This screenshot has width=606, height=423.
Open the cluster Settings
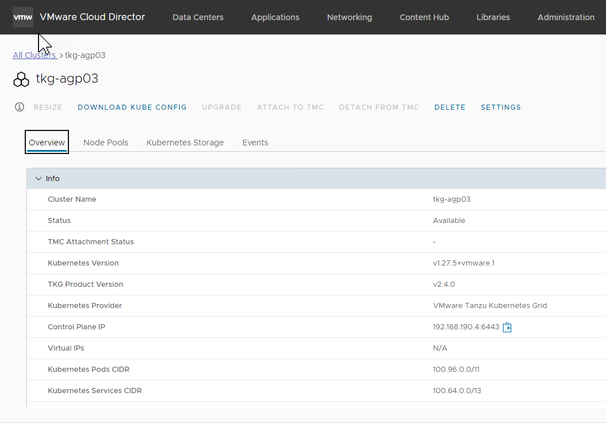(x=500, y=107)
